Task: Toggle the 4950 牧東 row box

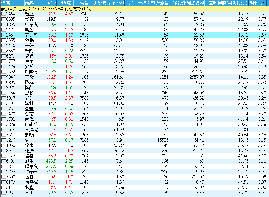Action: coord(3,146)
